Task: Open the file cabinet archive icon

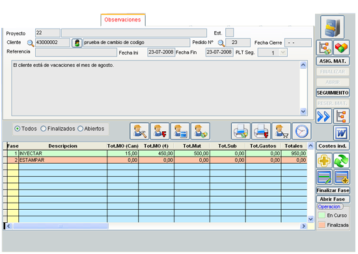Action: coord(332,27)
